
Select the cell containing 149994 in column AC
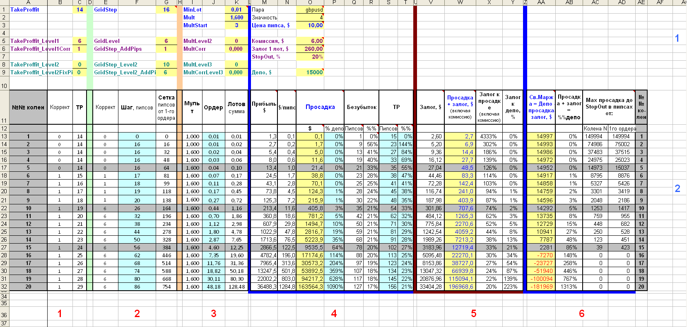point(595,136)
